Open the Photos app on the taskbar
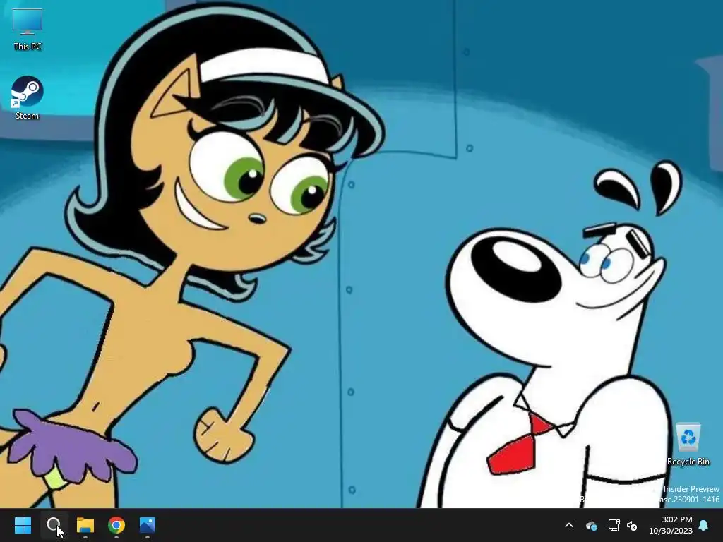This screenshot has width=723, height=542. [148, 525]
